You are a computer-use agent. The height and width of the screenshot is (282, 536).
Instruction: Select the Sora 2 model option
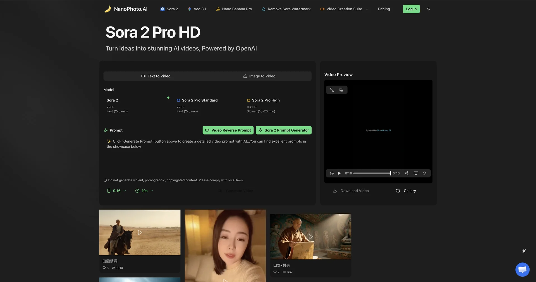click(137, 105)
